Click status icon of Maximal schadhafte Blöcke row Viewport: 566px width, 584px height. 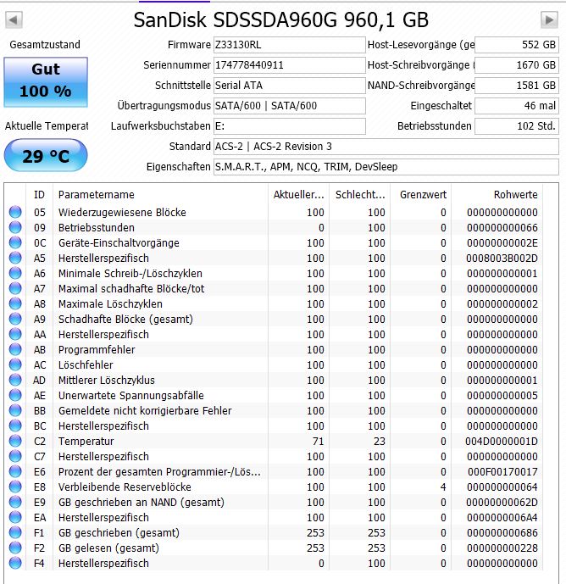coord(15,288)
